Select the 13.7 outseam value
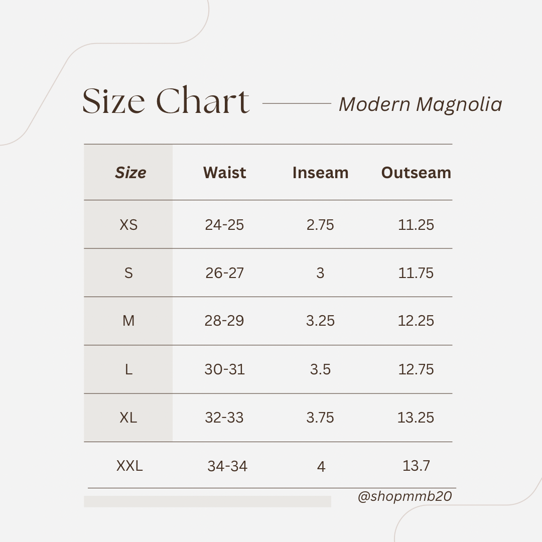Viewport: 542px width, 542px height. coord(416,466)
